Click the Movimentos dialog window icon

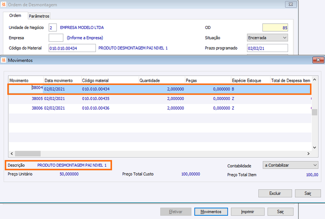tap(4, 60)
